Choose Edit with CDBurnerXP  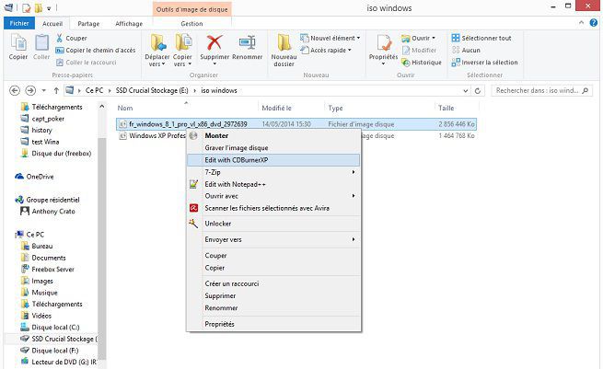pos(273,160)
